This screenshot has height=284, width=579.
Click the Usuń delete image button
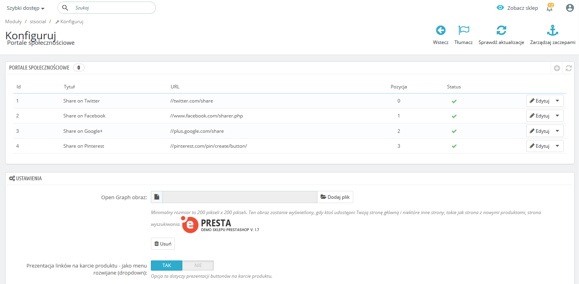[x=163, y=244]
